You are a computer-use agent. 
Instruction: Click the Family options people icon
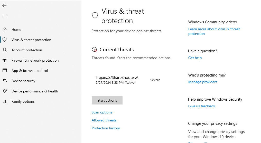click(5, 101)
